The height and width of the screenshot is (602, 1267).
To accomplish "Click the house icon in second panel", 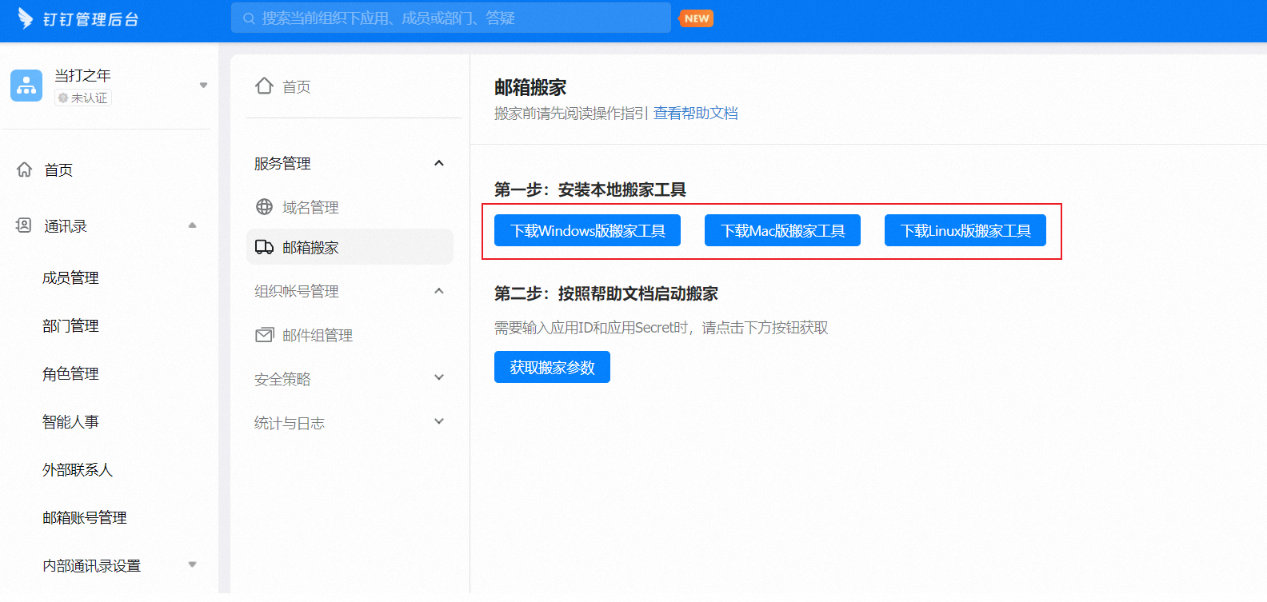I will pos(265,86).
